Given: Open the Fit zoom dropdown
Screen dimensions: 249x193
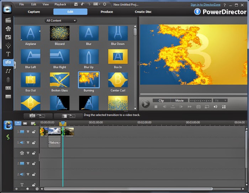Looking at the screenshot, I should click(x=220, y=101).
